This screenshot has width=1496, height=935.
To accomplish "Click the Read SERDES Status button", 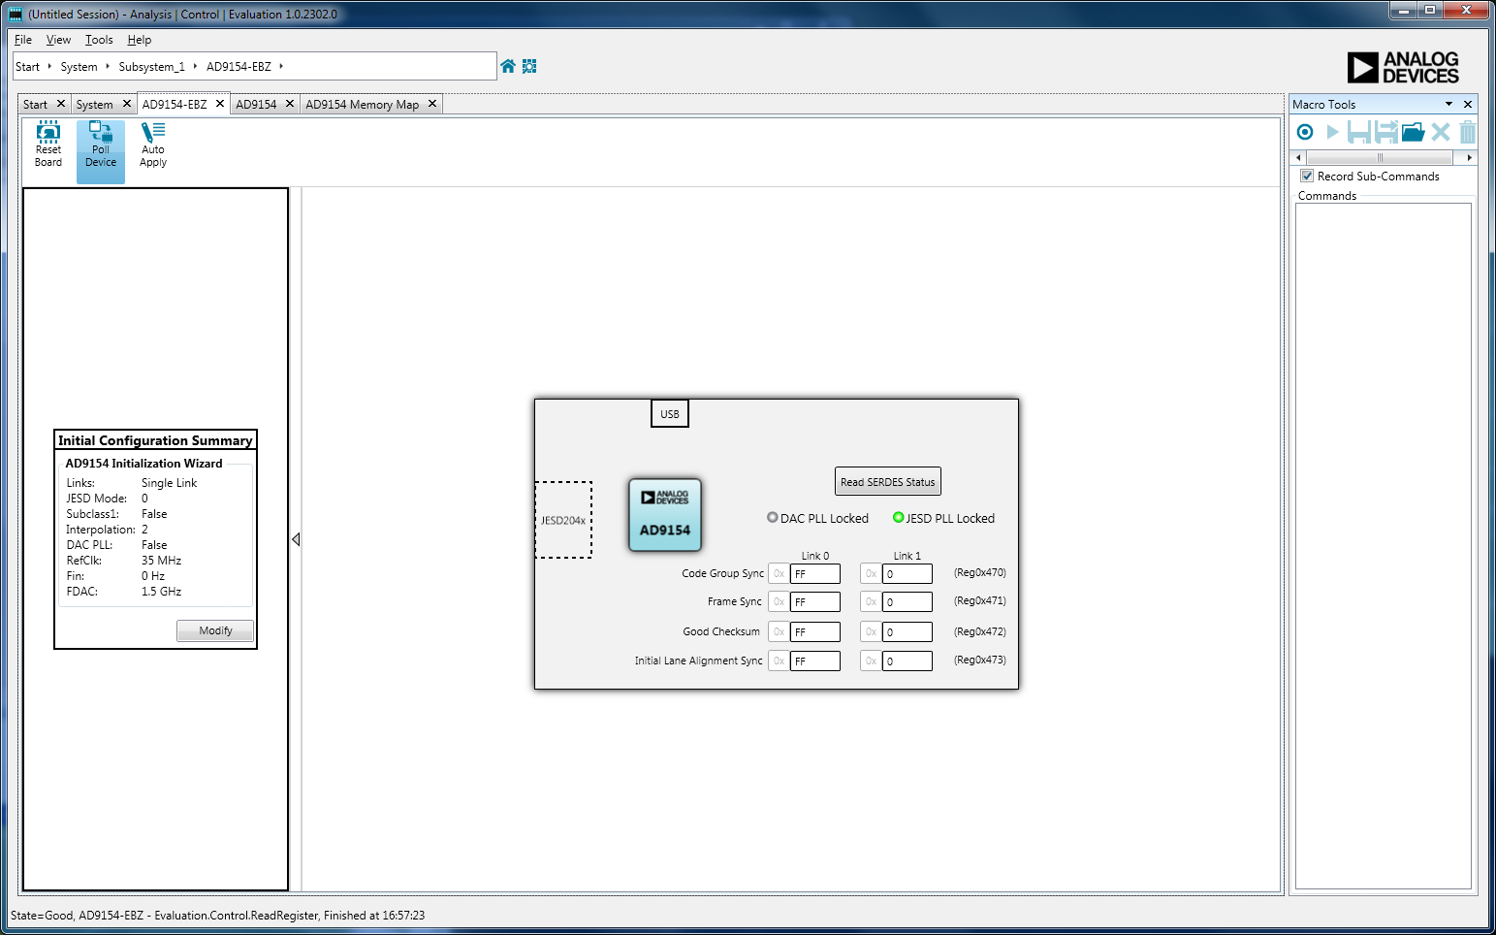I will pyautogui.click(x=888, y=482).
